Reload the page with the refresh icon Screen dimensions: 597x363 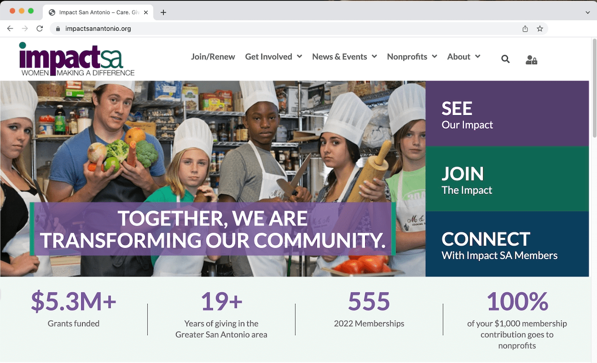click(x=39, y=29)
